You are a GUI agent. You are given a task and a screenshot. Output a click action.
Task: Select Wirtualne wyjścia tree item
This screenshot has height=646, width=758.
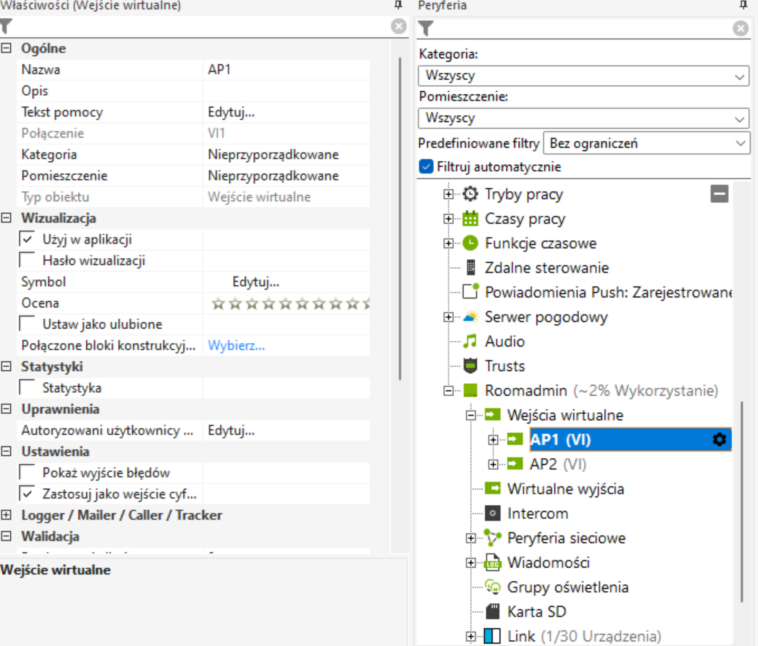tap(565, 489)
